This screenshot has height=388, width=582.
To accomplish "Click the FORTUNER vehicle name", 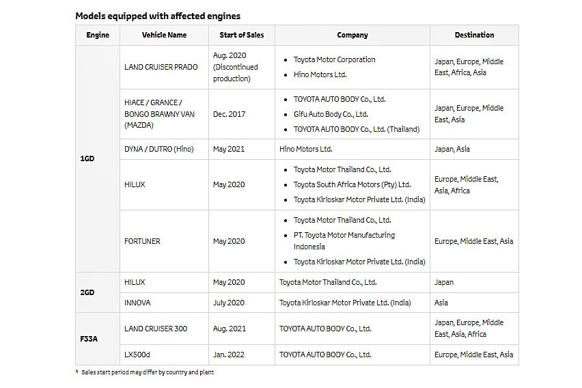I will pyautogui.click(x=143, y=241).
